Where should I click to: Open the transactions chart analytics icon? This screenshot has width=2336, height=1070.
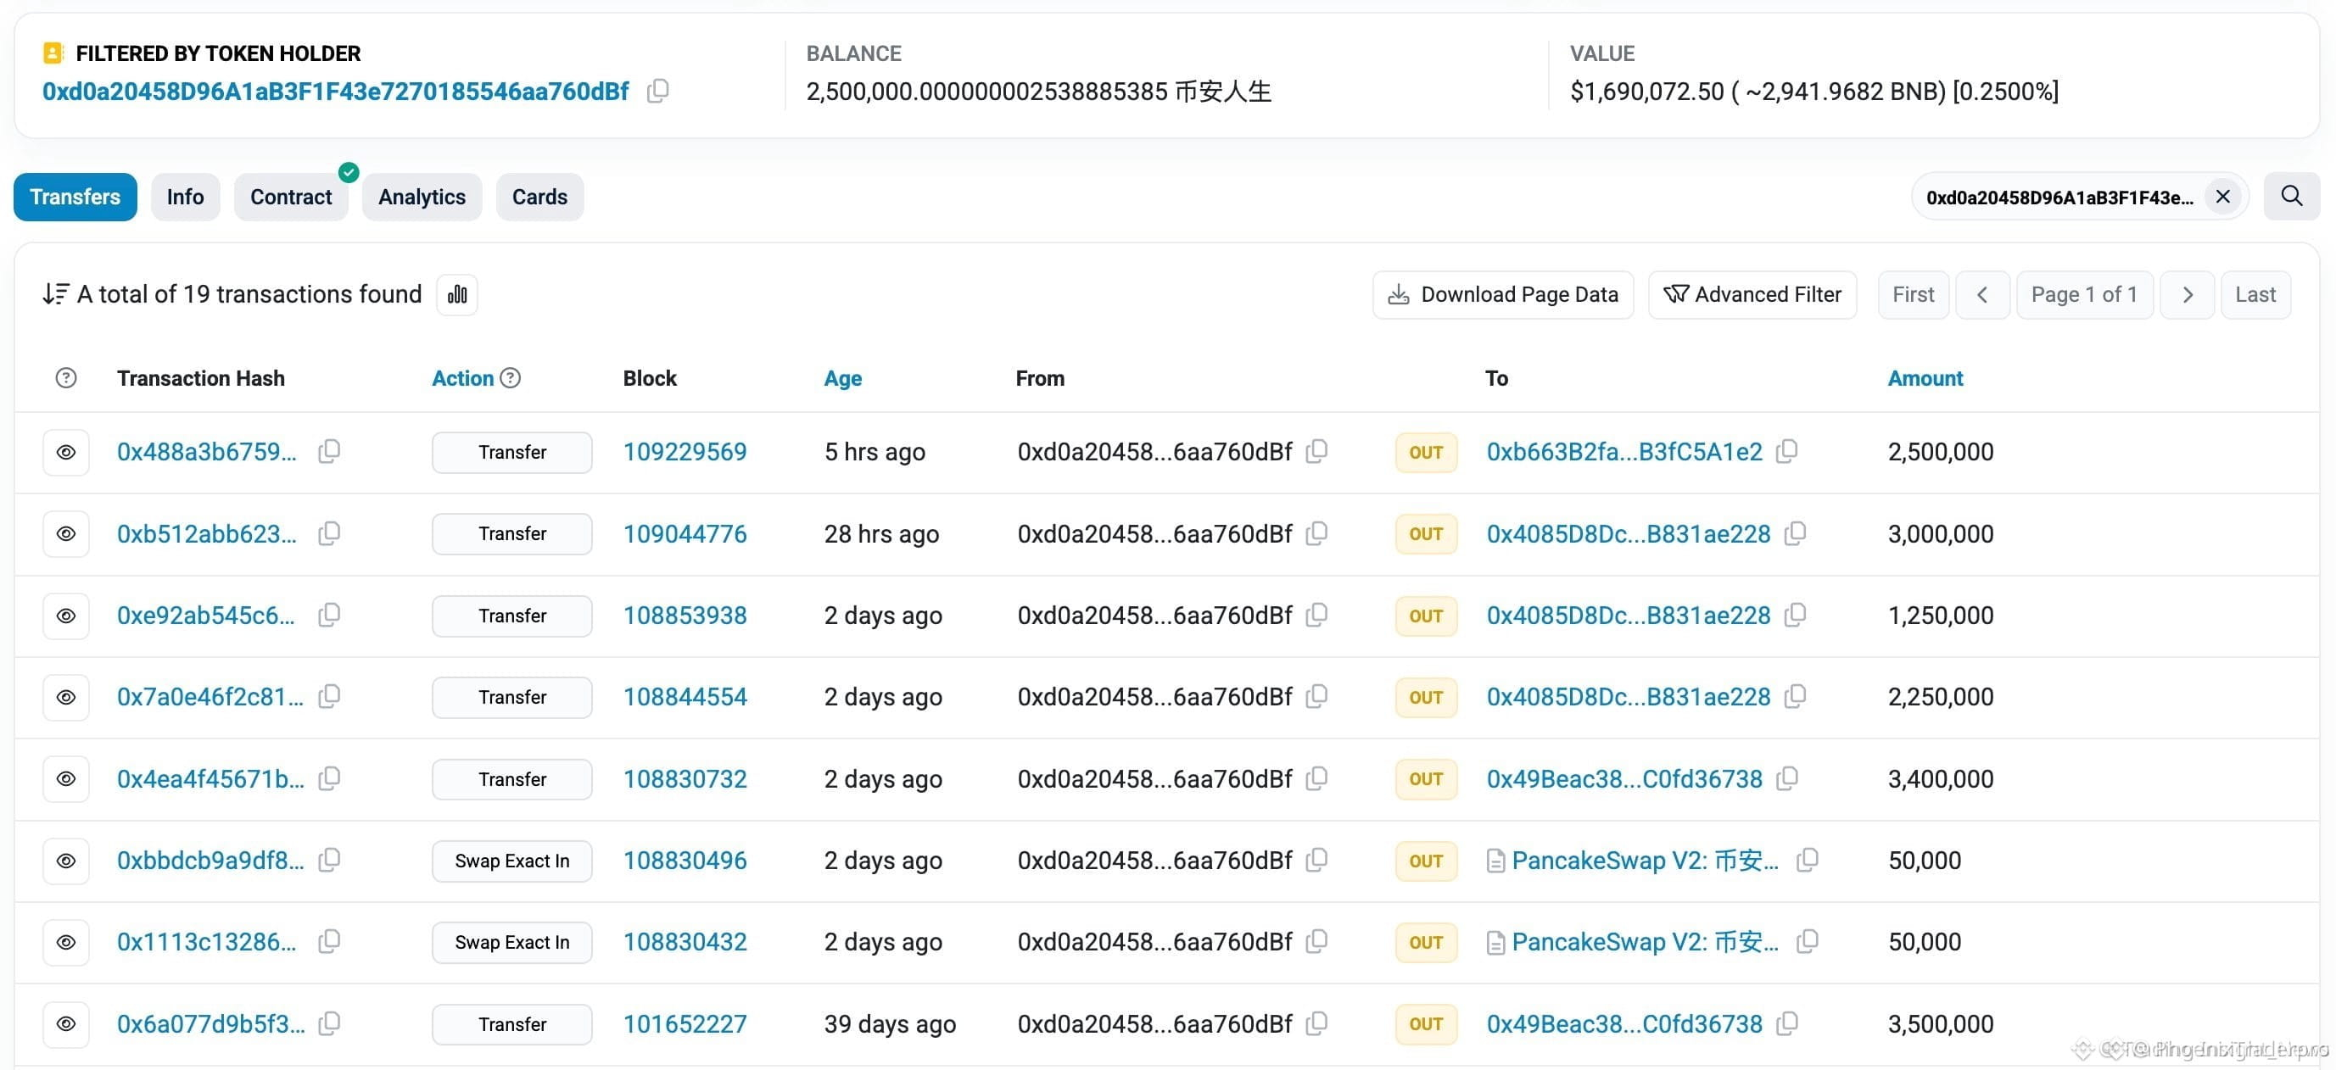[x=457, y=294]
